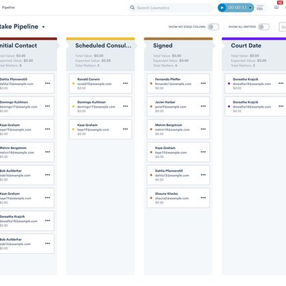This screenshot has height=286, width=286.
Task: Open options menu for Fernando Pfeffer card
Action: click(203, 83)
